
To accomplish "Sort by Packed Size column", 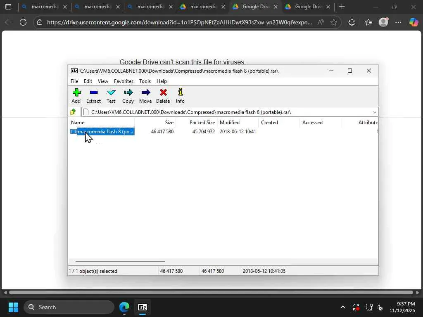I will [x=197, y=122].
